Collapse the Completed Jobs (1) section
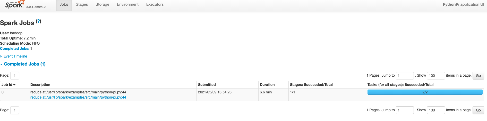This screenshot has width=487, height=121. pos(24,64)
